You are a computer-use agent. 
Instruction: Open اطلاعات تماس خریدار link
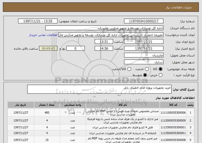43,35
